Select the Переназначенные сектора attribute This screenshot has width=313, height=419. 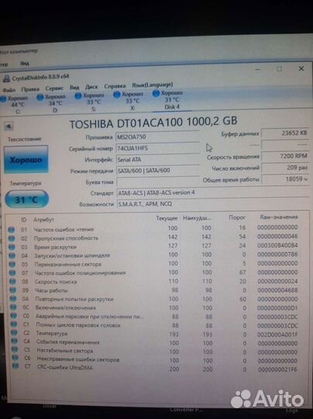(x=68, y=265)
